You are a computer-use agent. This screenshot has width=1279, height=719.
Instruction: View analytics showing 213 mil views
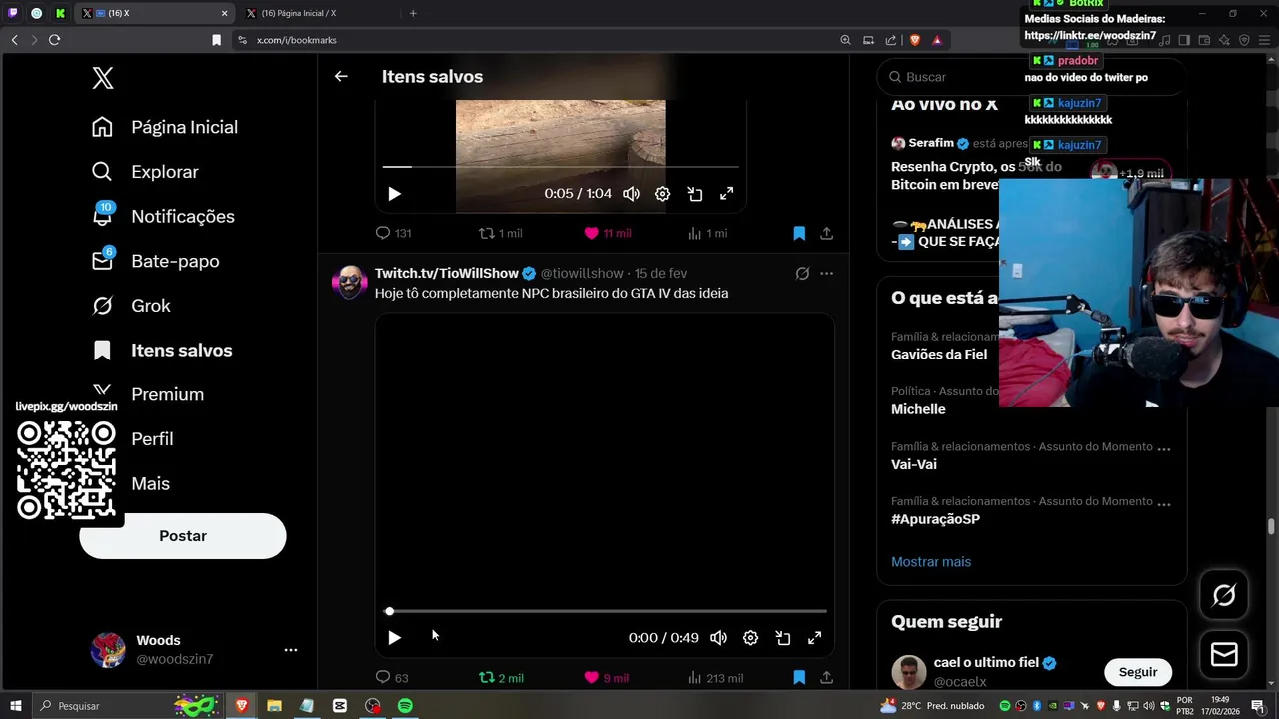click(x=714, y=678)
